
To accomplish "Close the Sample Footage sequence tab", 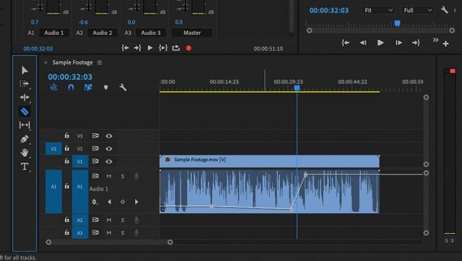I will point(45,62).
